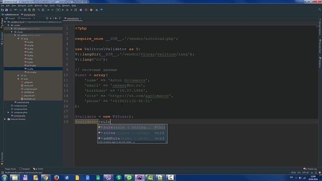Click the Debug icon in toolbar
The image size is (322, 181).
67,10
